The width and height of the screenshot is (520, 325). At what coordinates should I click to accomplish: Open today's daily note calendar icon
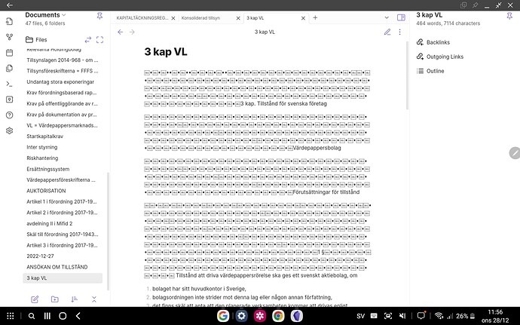point(9,53)
